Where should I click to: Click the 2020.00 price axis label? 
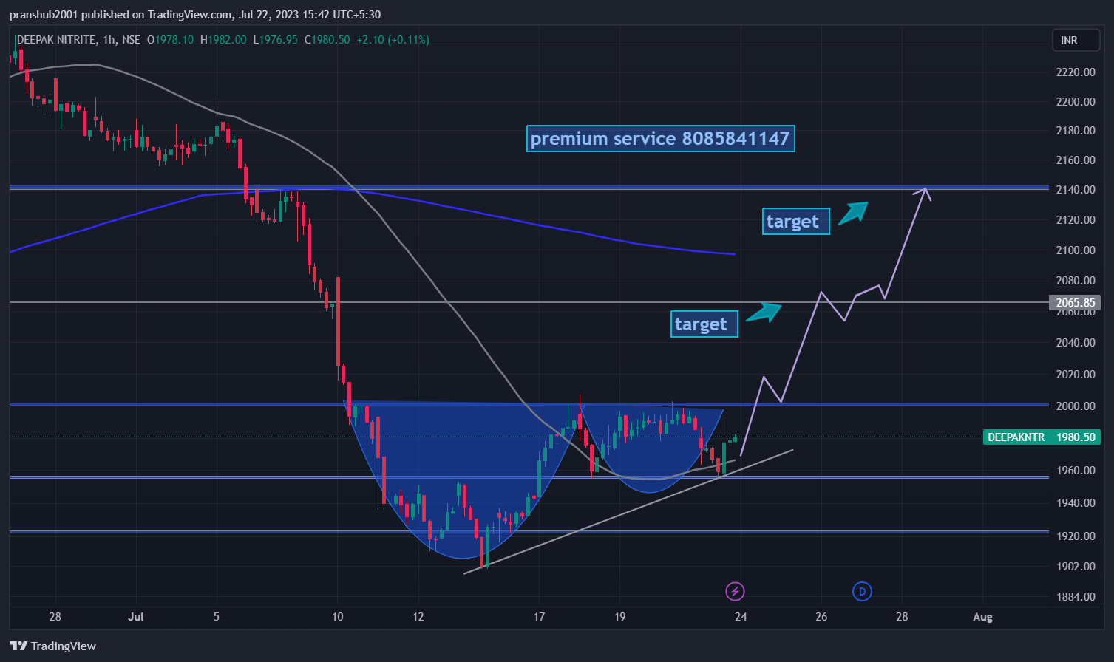pyautogui.click(x=1076, y=374)
